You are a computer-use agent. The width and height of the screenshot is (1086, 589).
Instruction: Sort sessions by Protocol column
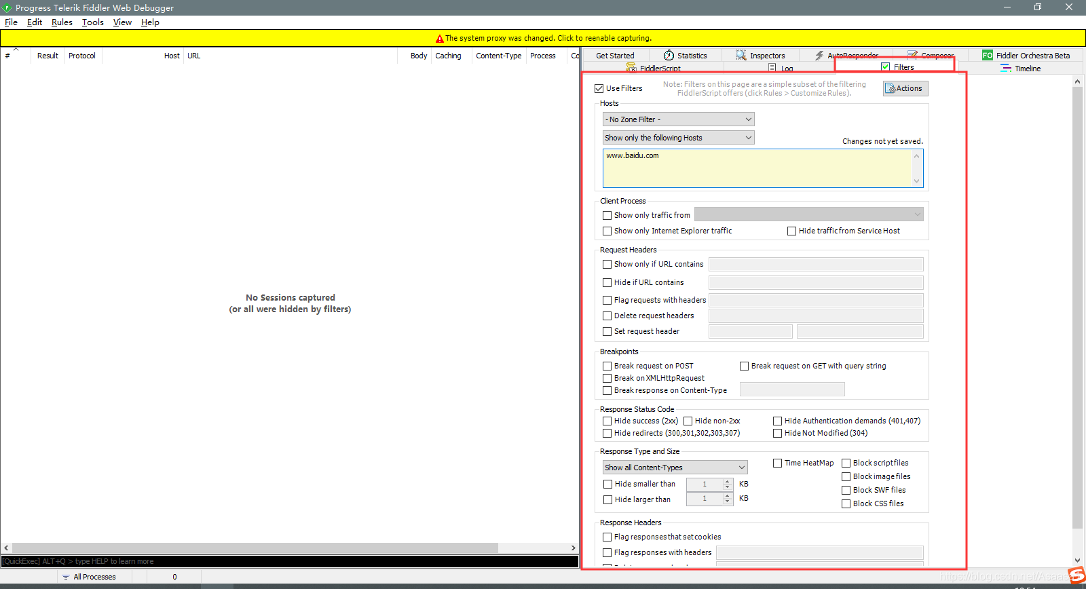tap(82, 56)
